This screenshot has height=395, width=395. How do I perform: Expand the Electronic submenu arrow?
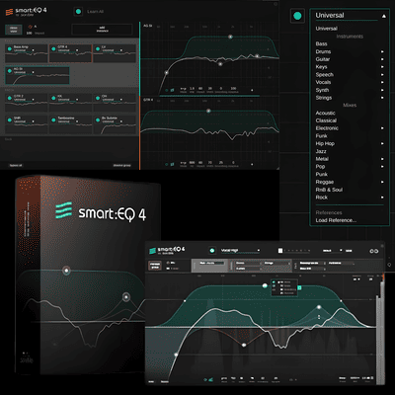click(x=382, y=128)
